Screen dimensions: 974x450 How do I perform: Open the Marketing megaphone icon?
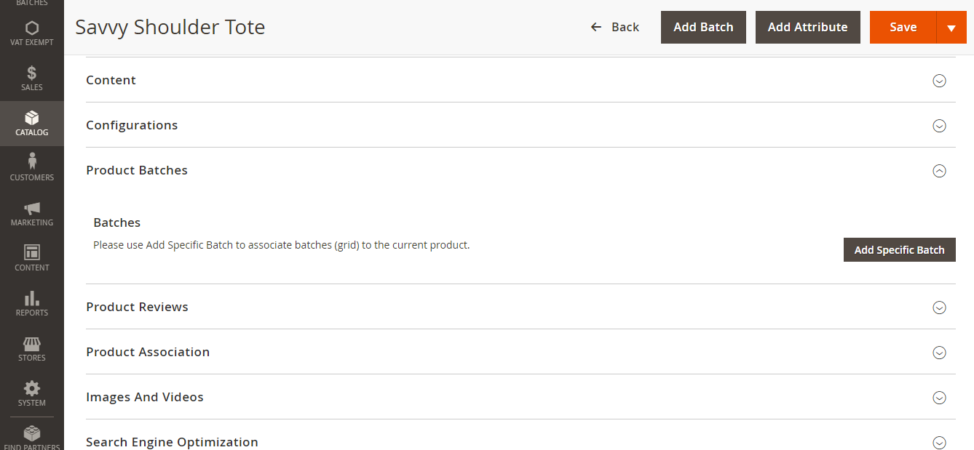click(x=31, y=209)
